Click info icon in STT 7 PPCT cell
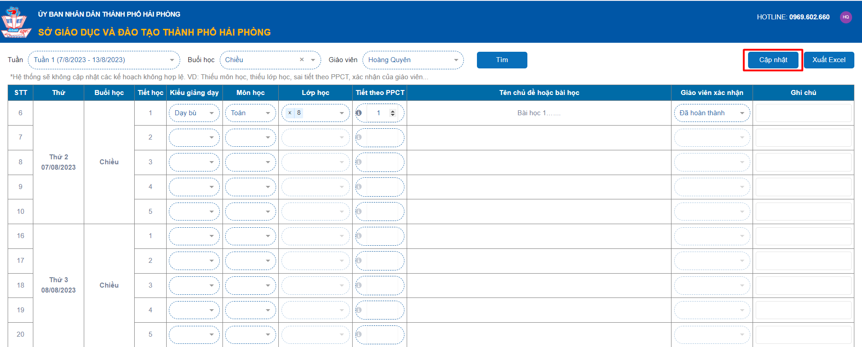 [358, 137]
